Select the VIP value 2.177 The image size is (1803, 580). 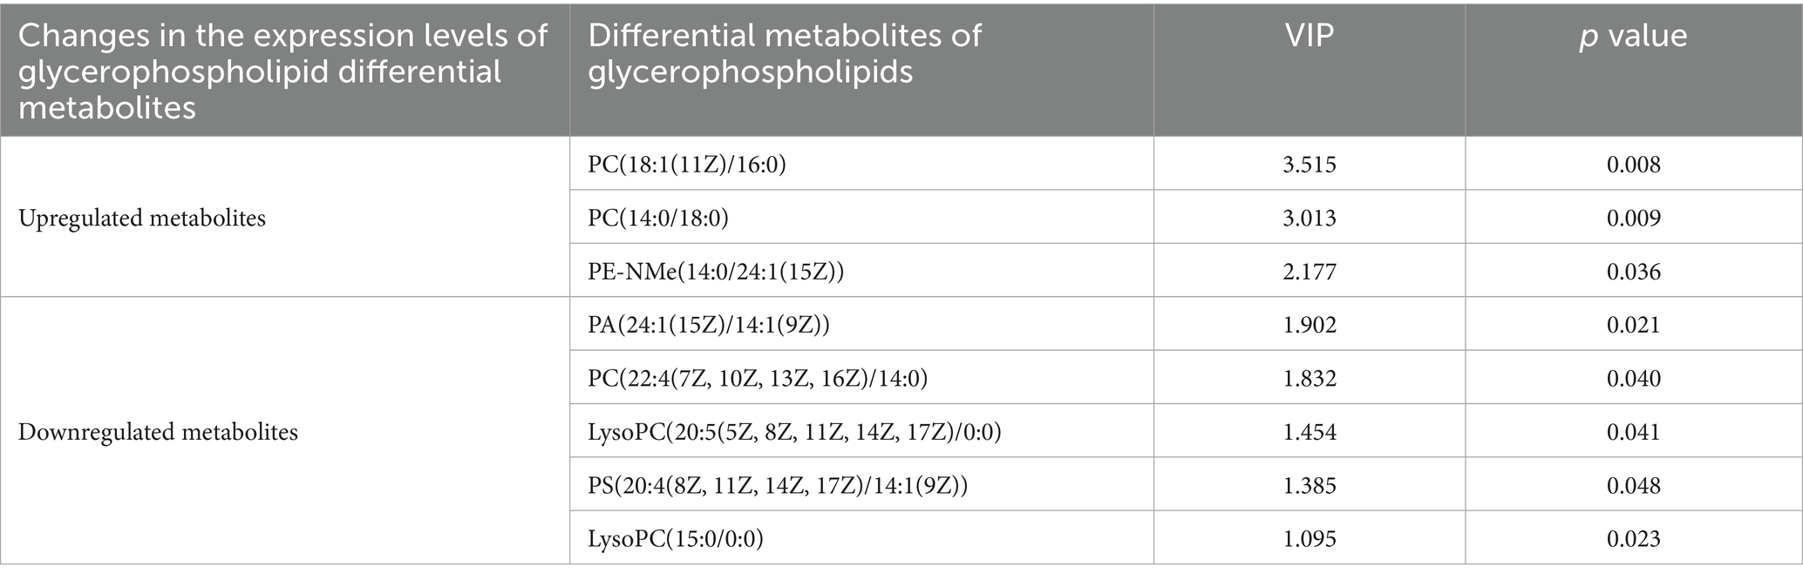point(1309,272)
